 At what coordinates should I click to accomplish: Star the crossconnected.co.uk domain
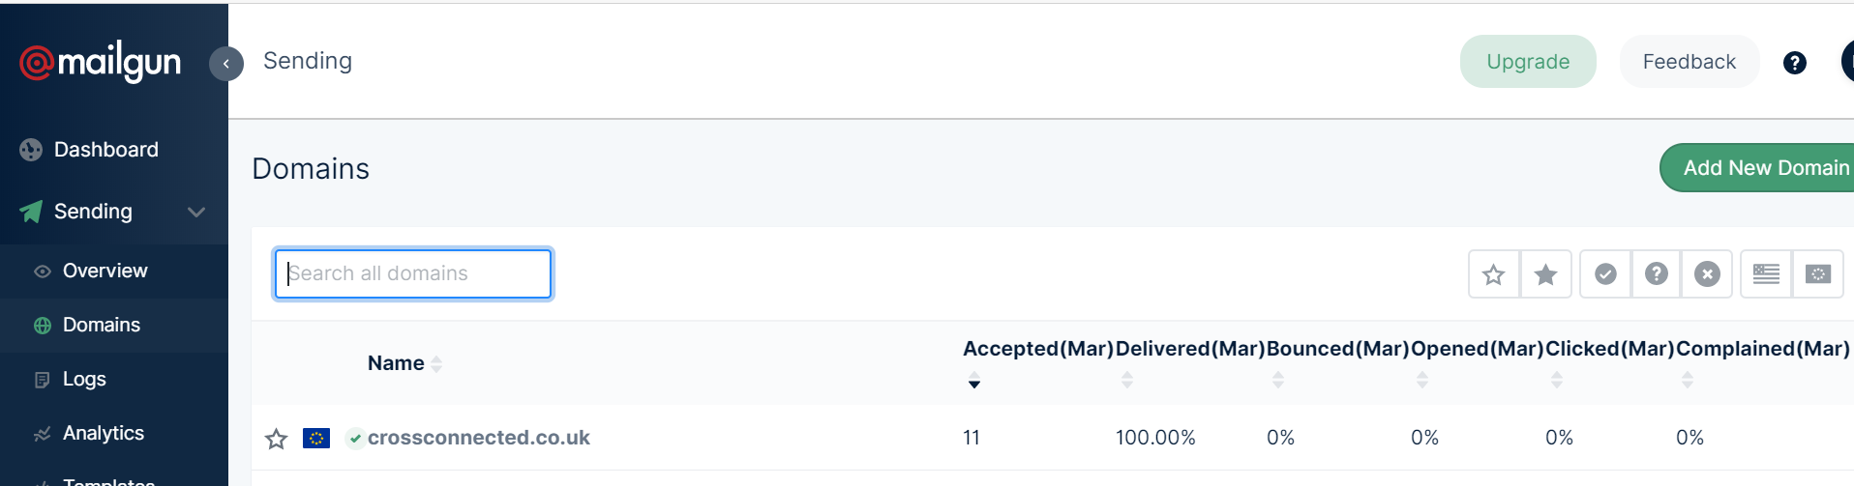pyautogui.click(x=276, y=439)
